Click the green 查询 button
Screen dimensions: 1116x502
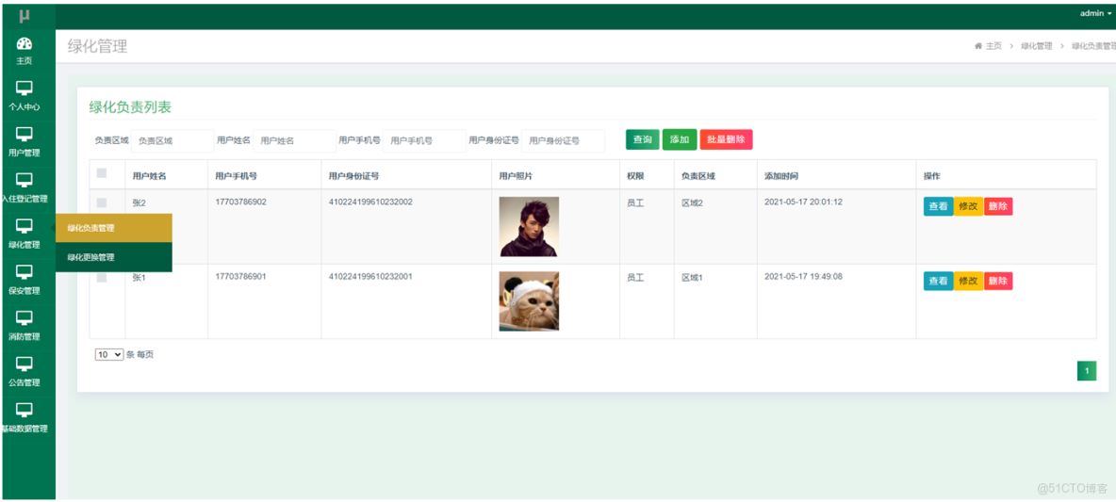click(x=643, y=139)
